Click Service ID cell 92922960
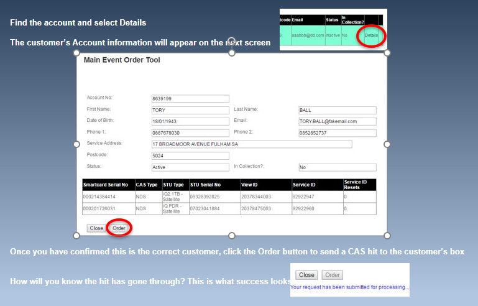Screen dimensions: 478x306 point(318,209)
